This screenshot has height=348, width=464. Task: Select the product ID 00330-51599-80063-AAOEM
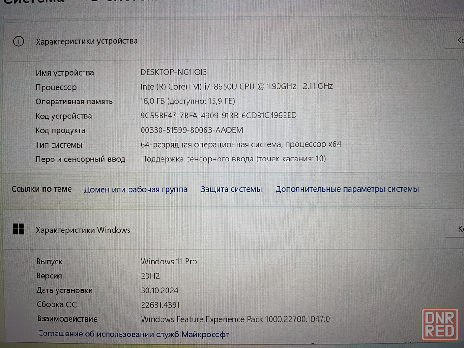192,130
